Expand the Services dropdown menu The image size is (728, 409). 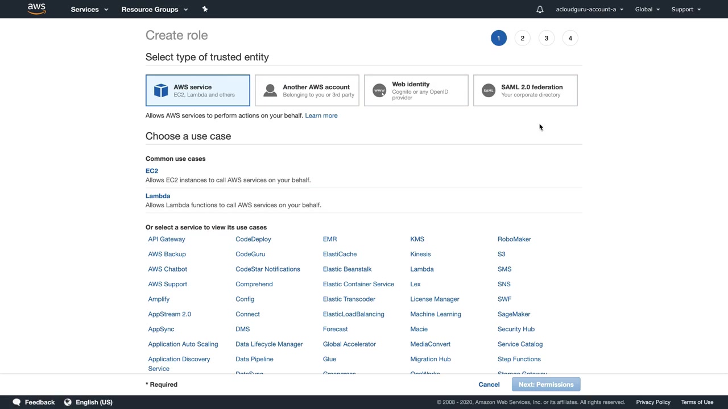[89, 9]
